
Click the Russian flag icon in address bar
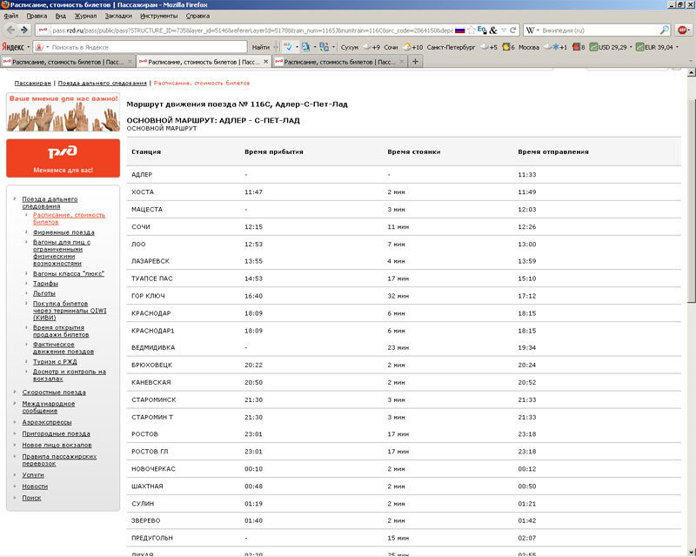click(459, 30)
